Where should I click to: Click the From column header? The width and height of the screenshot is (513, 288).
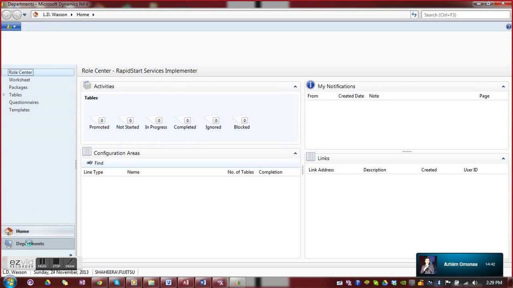tap(313, 96)
